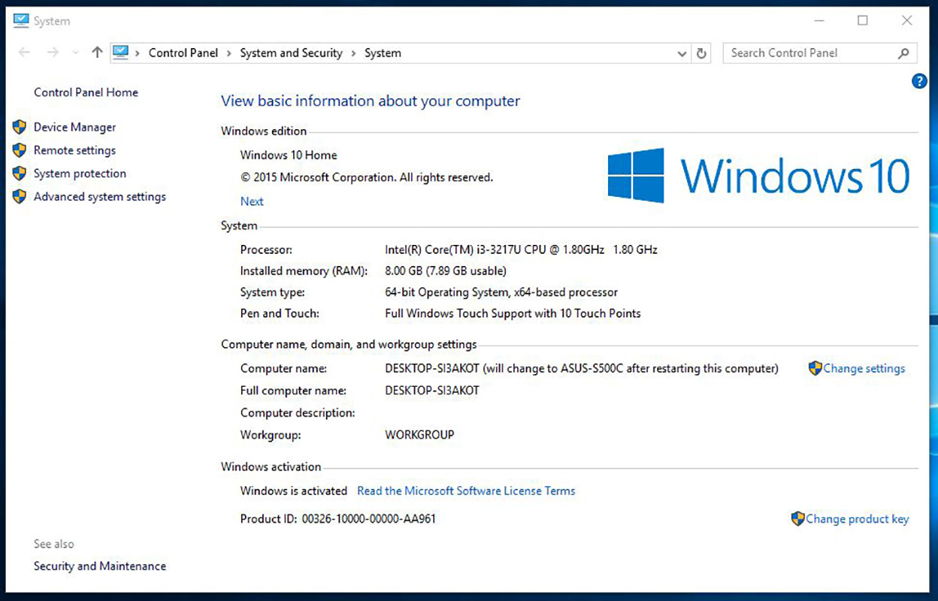938x601 pixels.
Task: Go to Control Panel breadcrumb
Action: 183,53
